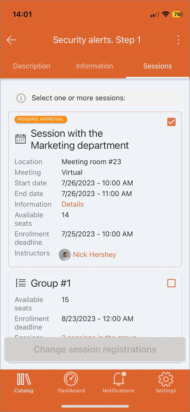Tap available seats value 14
The height and width of the screenshot is (412, 190).
[x=65, y=215]
